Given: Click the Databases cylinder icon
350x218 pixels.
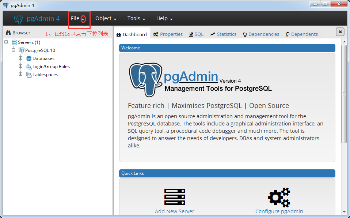Looking at the screenshot, I should pos(29,59).
